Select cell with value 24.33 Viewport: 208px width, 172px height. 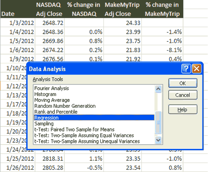(122, 23)
